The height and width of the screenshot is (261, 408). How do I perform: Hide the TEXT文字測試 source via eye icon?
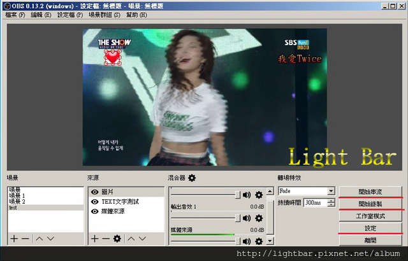click(x=95, y=202)
